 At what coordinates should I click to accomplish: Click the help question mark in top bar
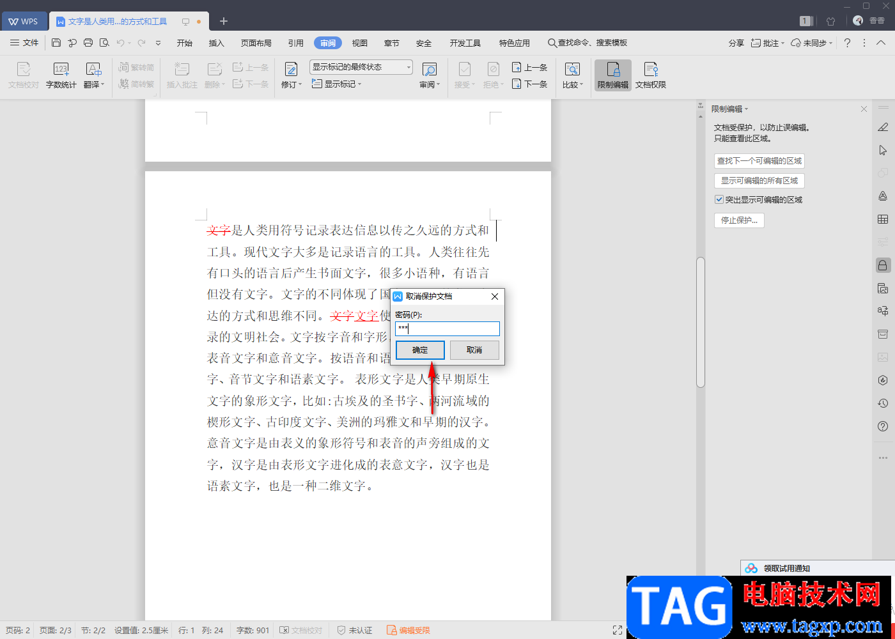pyautogui.click(x=847, y=43)
